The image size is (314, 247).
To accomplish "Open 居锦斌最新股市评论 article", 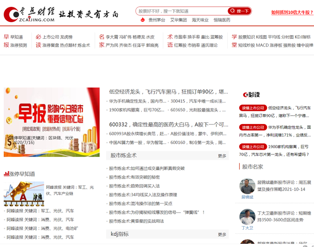I will (284, 186).
